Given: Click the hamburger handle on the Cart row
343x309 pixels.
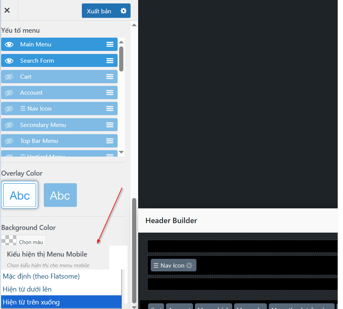Looking at the screenshot, I should (110, 77).
